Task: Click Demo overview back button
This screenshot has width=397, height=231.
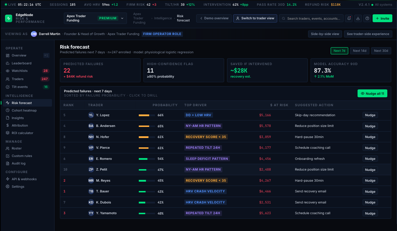Action: [x=214, y=18]
